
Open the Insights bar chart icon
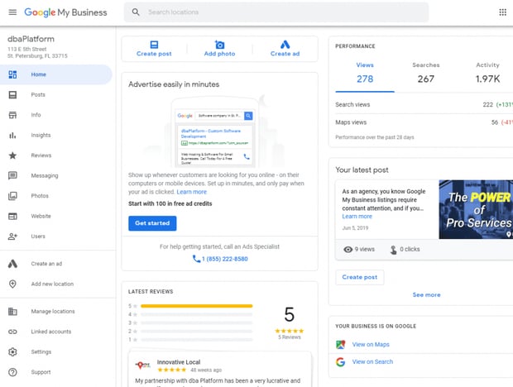click(x=12, y=136)
